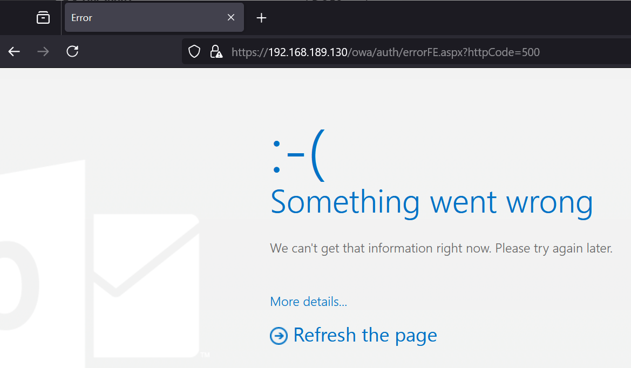
Task: Open a new tab with plus button
Action: [x=261, y=18]
